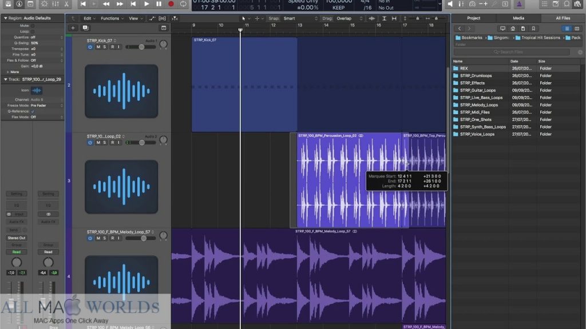This screenshot has width=586, height=329.
Task: Open the Mixer from the control bar
Action: pos(55,5)
